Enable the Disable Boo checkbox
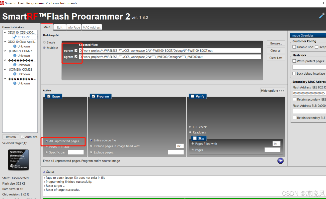 (x=294, y=47)
